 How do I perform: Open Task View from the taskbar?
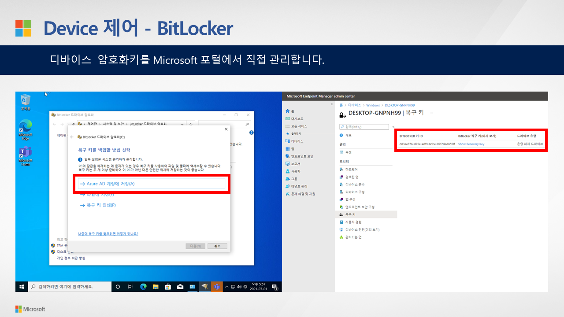pyautogui.click(x=130, y=287)
